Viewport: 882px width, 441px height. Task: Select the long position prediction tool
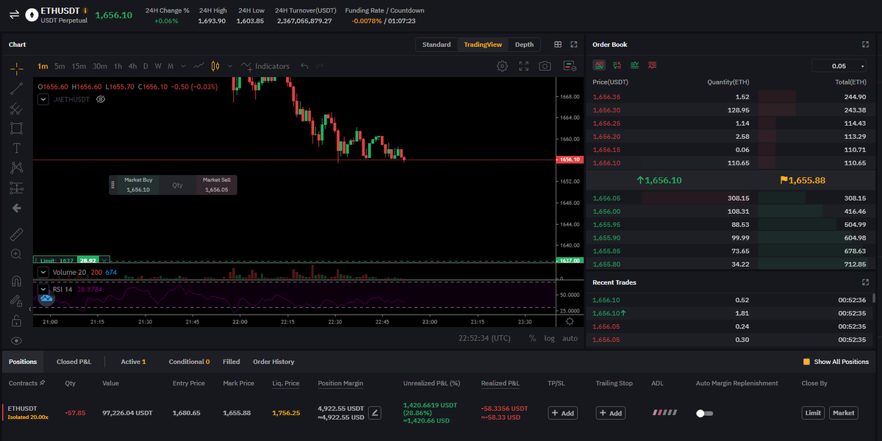(16, 187)
